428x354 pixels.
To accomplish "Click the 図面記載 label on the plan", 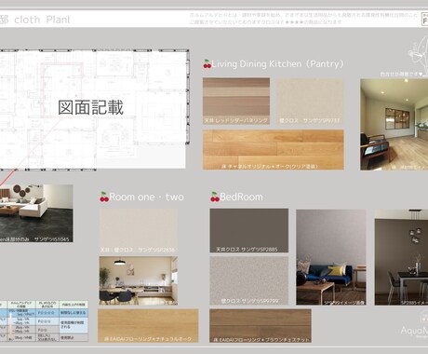I will (x=91, y=107).
